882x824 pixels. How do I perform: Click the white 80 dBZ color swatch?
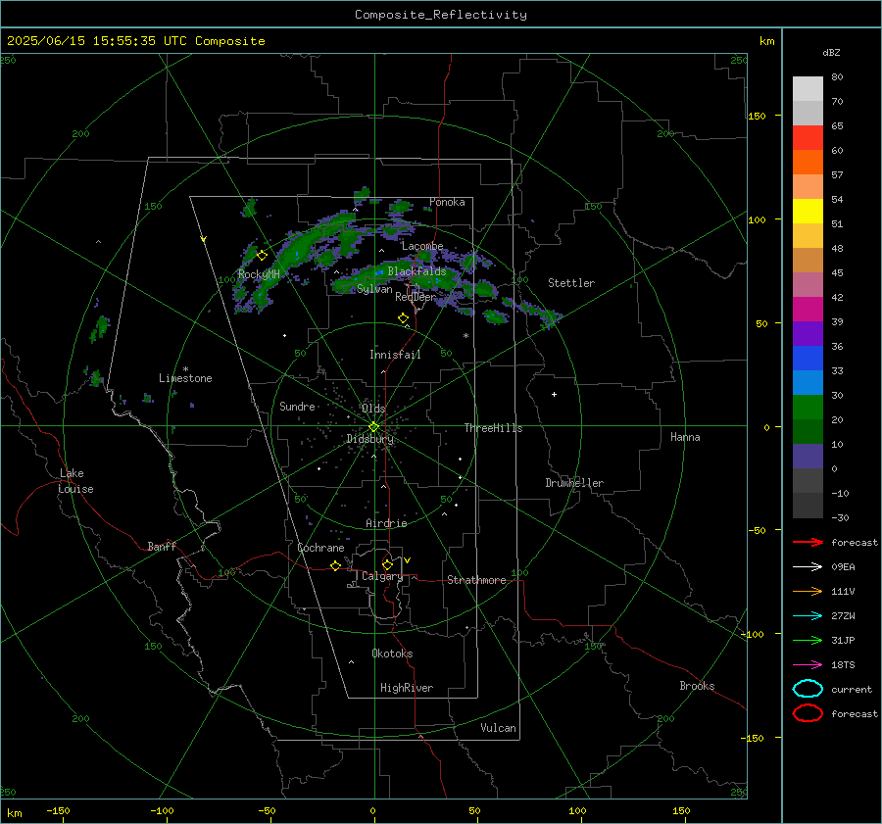pos(808,89)
